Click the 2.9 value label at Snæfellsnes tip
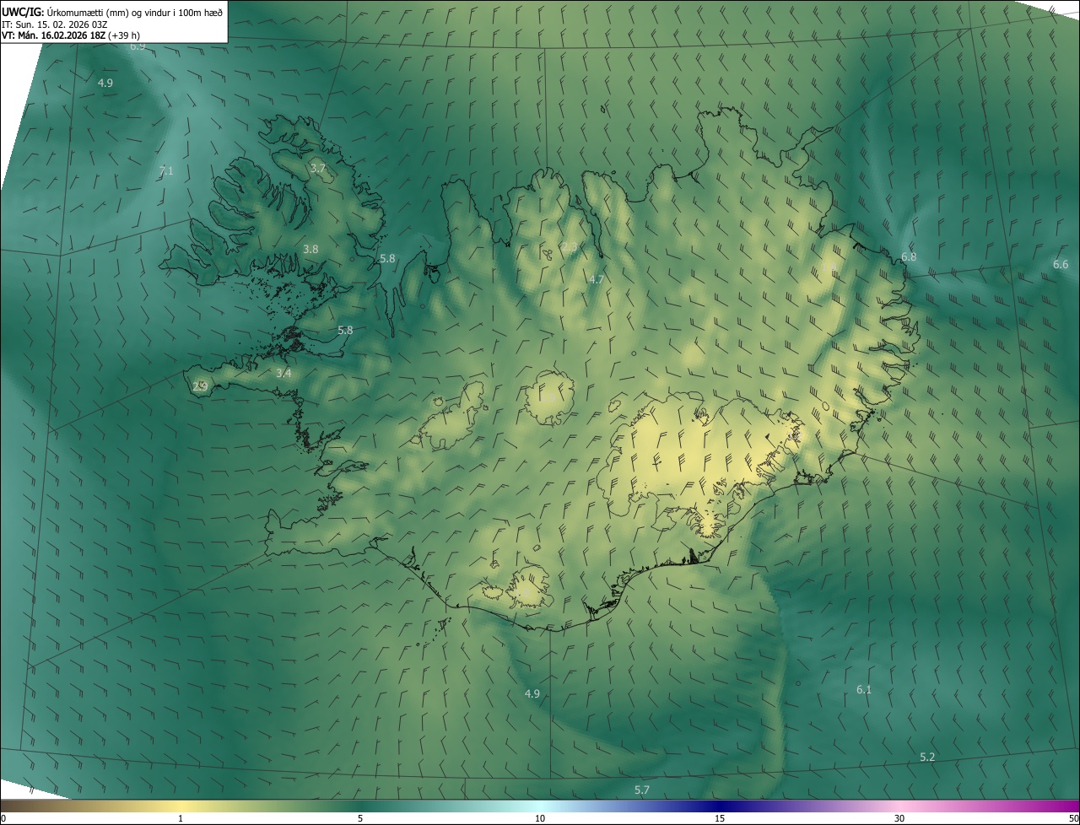 (200, 386)
